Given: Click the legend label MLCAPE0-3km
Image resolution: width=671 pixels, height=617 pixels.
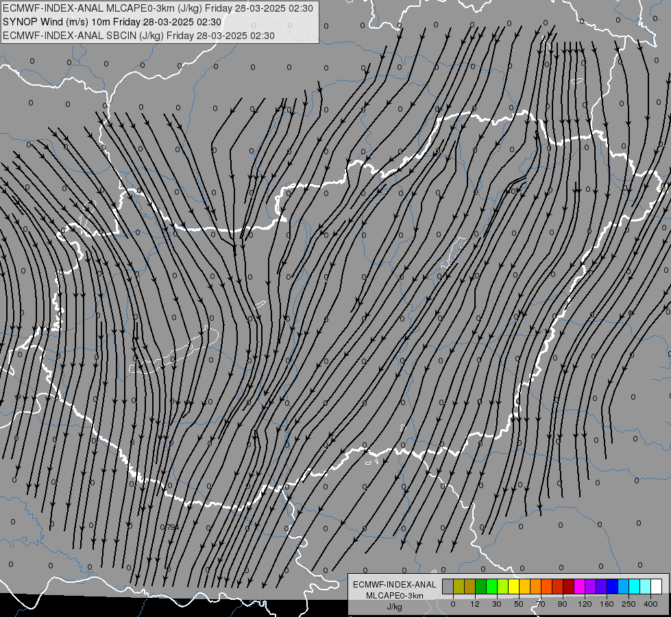Looking at the screenshot, I should pos(394,596).
